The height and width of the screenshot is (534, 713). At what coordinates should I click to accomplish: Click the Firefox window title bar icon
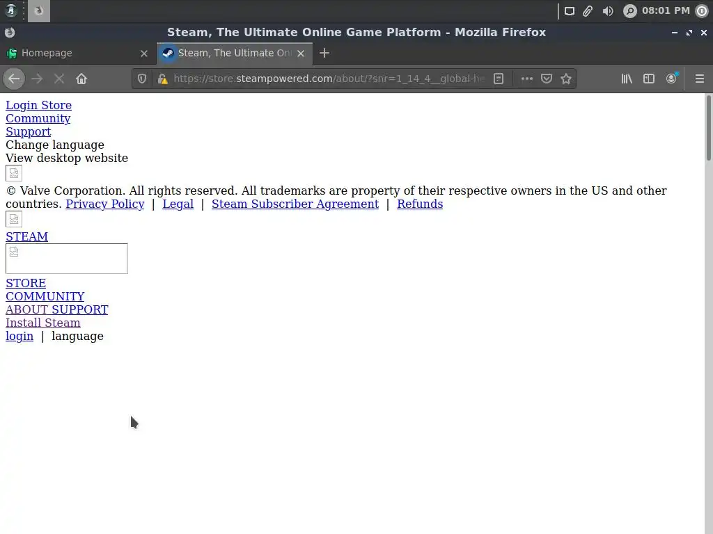[10, 32]
